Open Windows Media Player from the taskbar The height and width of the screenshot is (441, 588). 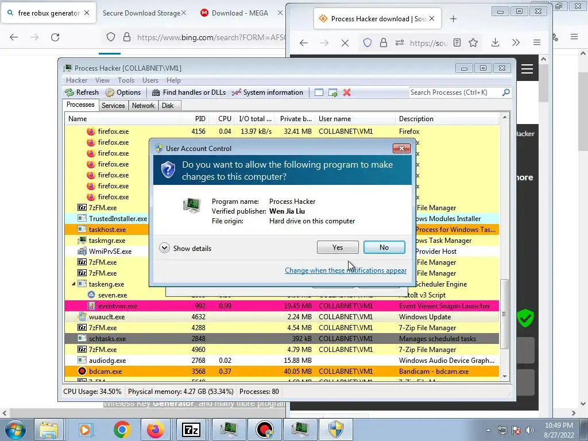[x=86, y=430]
